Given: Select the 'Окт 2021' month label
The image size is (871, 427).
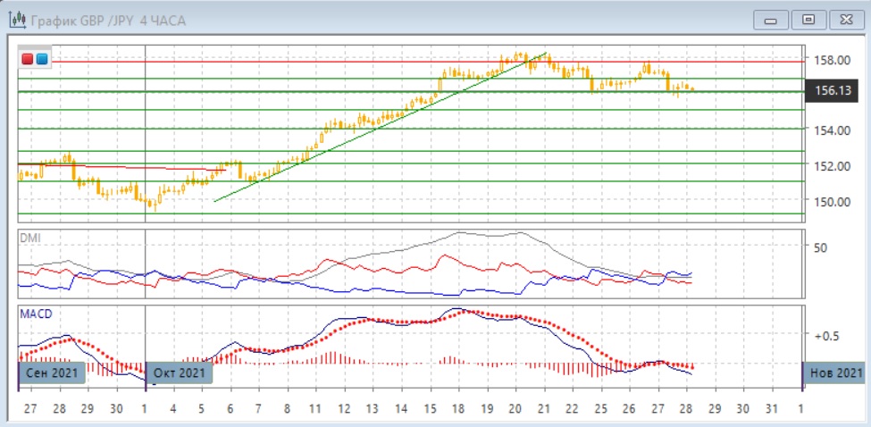Looking at the screenshot, I should tap(180, 373).
